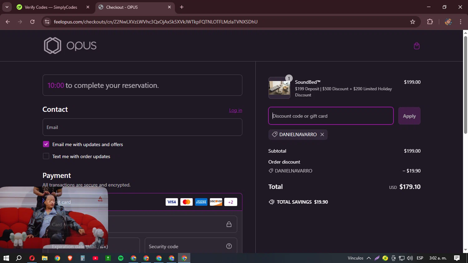Click into the Email field
The width and height of the screenshot is (468, 263).
(x=142, y=127)
